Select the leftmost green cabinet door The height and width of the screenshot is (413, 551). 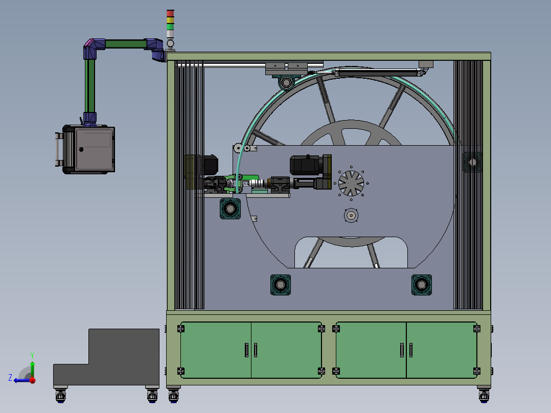pyautogui.click(x=216, y=350)
